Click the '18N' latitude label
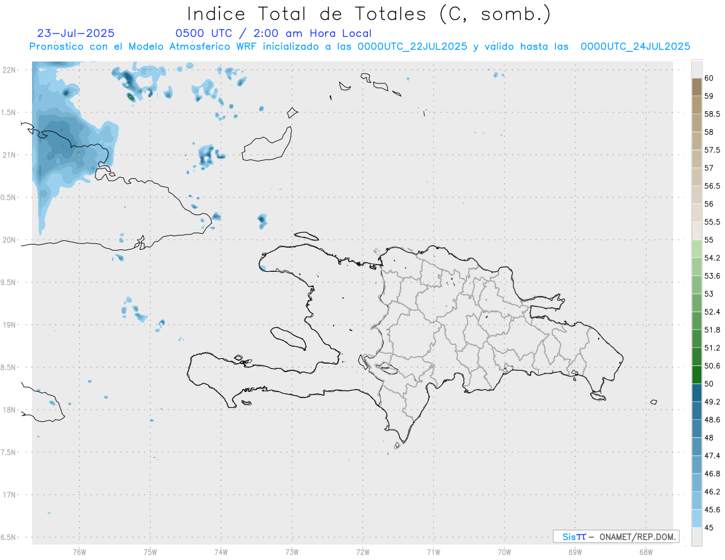This screenshot has width=725, height=560. pos(10,410)
